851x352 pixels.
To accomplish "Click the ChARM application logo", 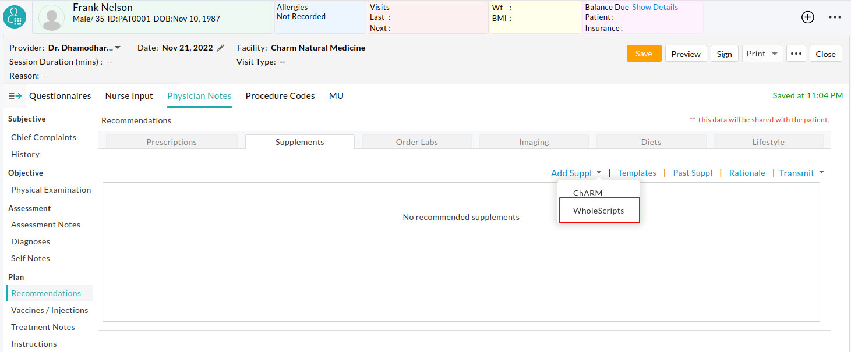I will [14, 17].
